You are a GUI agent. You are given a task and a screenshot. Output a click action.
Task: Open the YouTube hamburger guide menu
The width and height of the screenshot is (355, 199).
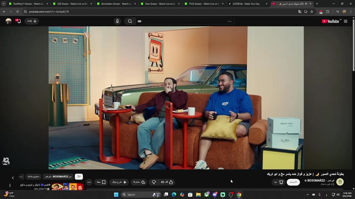(x=346, y=21)
